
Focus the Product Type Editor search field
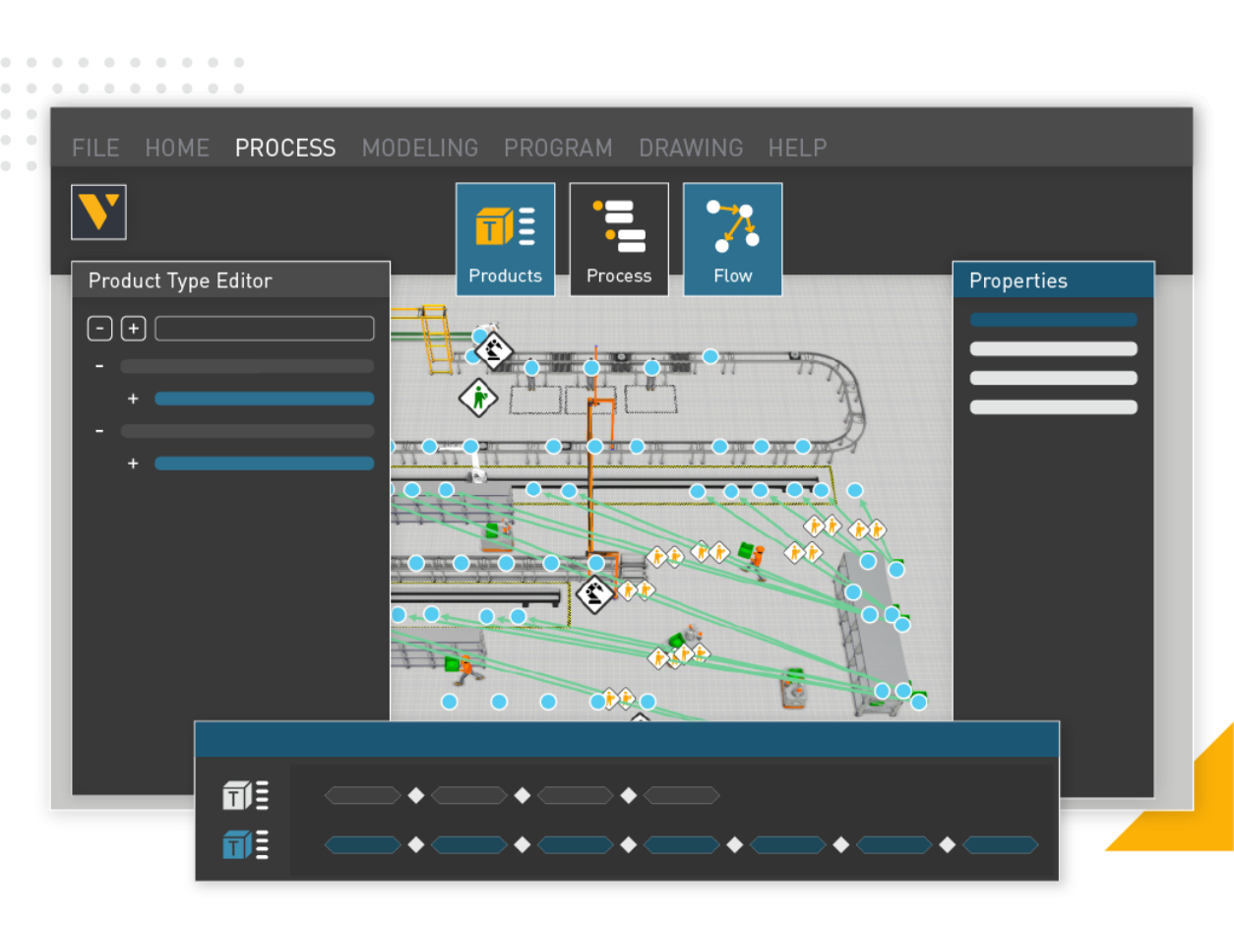pyautogui.click(x=265, y=329)
